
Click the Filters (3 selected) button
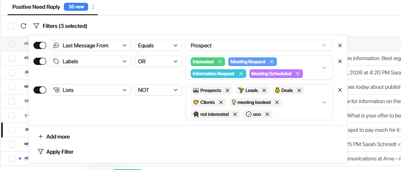coord(60,26)
